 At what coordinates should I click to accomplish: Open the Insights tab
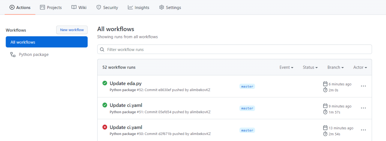pos(139,7)
